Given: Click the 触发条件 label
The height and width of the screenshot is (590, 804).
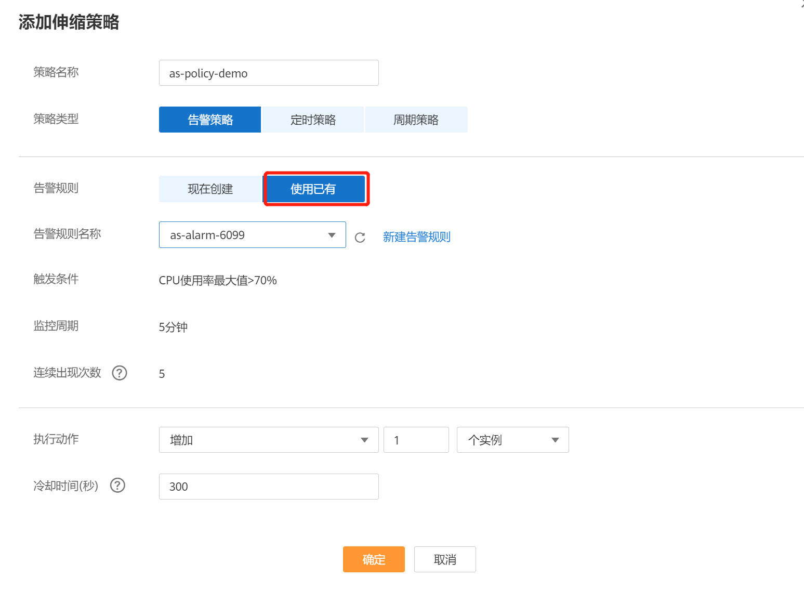Looking at the screenshot, I should (56, 279).
